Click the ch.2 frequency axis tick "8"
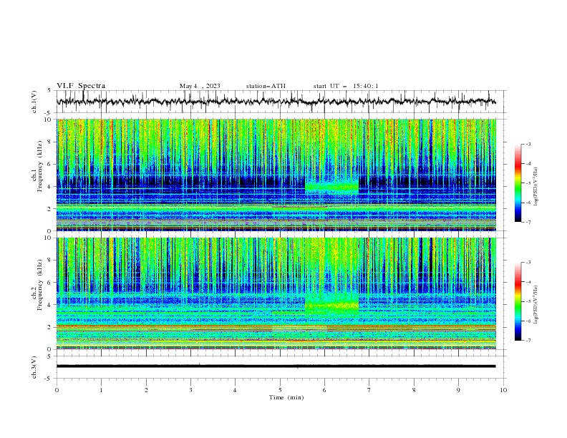Screen dimensions: 567x438 tap(51, 261)
